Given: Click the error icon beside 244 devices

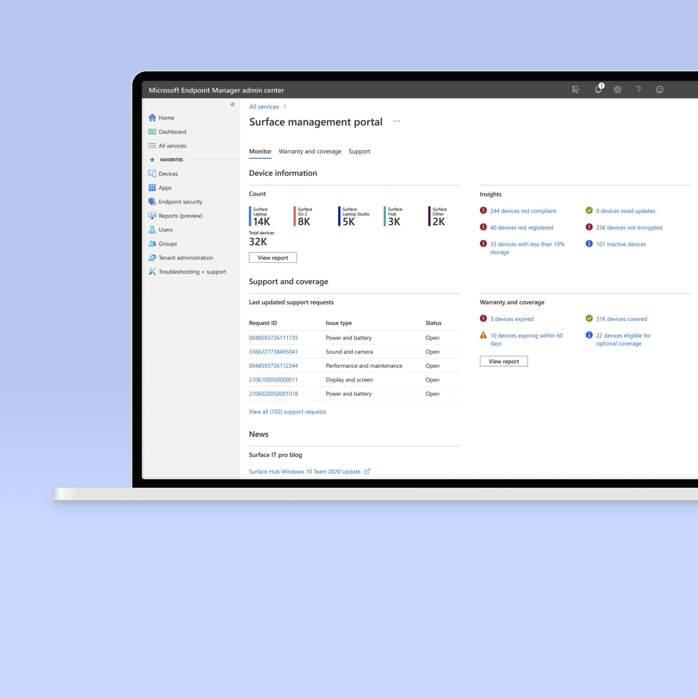Looking at the screenshot, I should [x=483, y=210].
